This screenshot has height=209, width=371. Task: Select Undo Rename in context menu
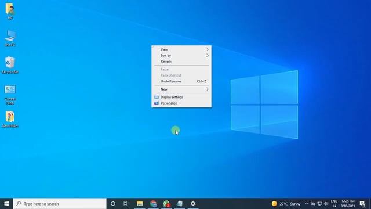(181, 81)
